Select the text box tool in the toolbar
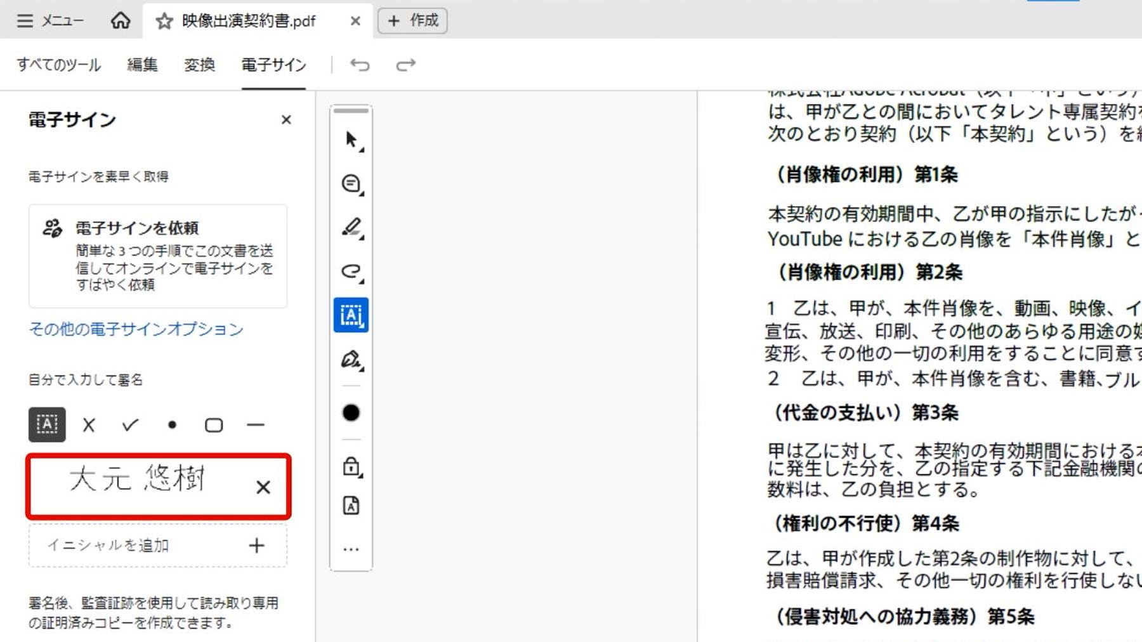 (351, 315)
